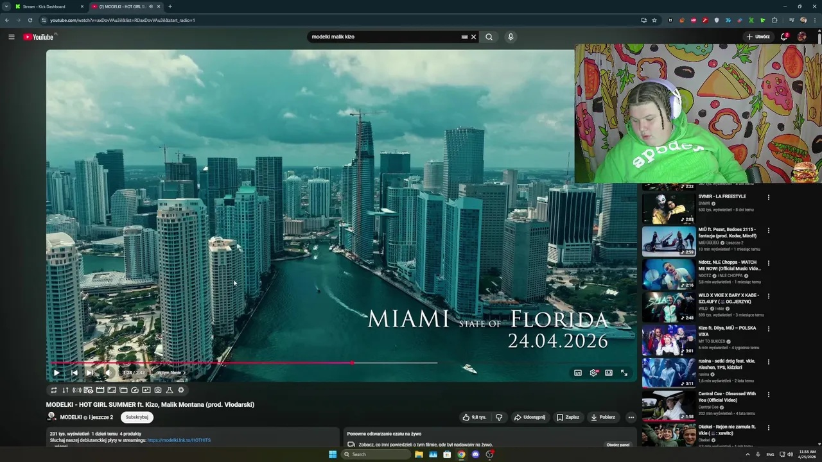Expand the 'W tym filmie' chapter chevron
This screenshot has height=462, width=822.
click(184, 373)
